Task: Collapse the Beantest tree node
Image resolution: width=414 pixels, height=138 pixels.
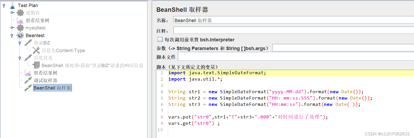Action: point(12,35)
